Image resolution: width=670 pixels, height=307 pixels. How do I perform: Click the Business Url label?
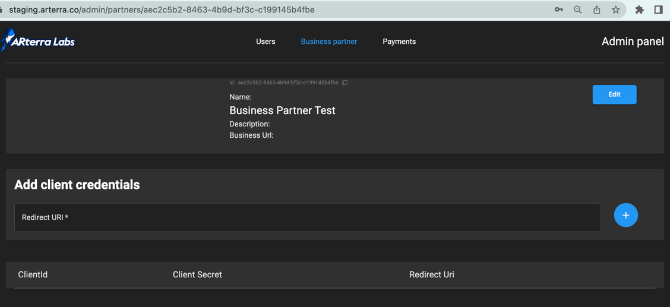[251, 135]
